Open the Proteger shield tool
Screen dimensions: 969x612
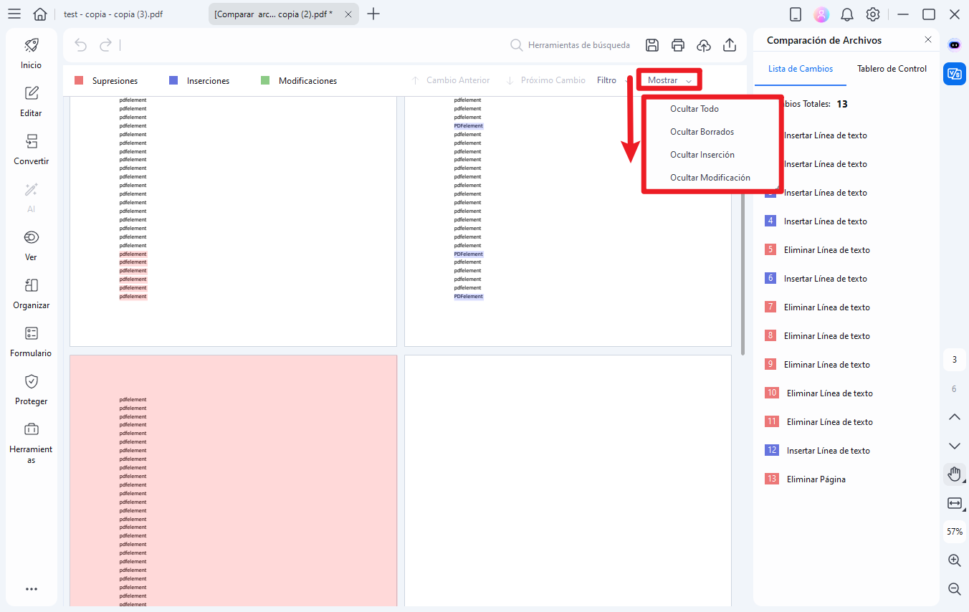[x=32, y=389]
